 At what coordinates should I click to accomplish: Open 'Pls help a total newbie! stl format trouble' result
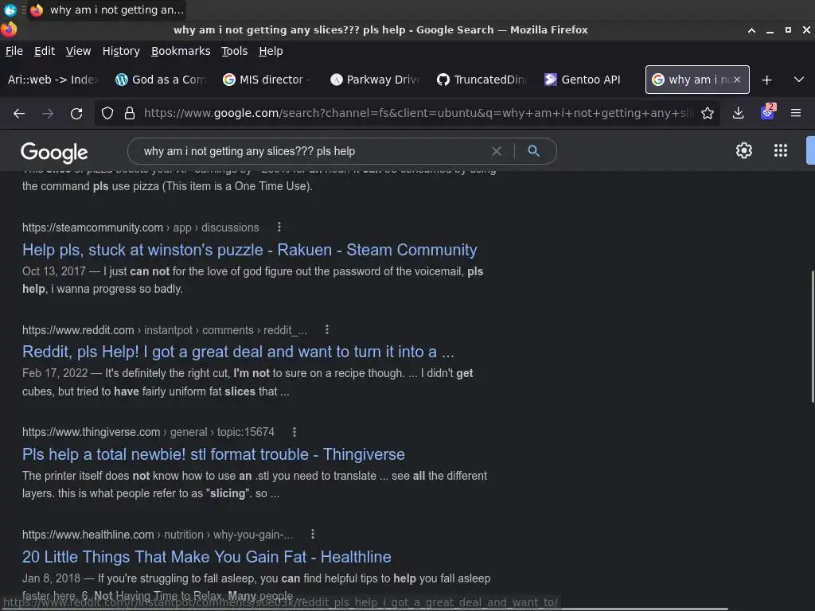pyautogui.click(x=213, y=454)
